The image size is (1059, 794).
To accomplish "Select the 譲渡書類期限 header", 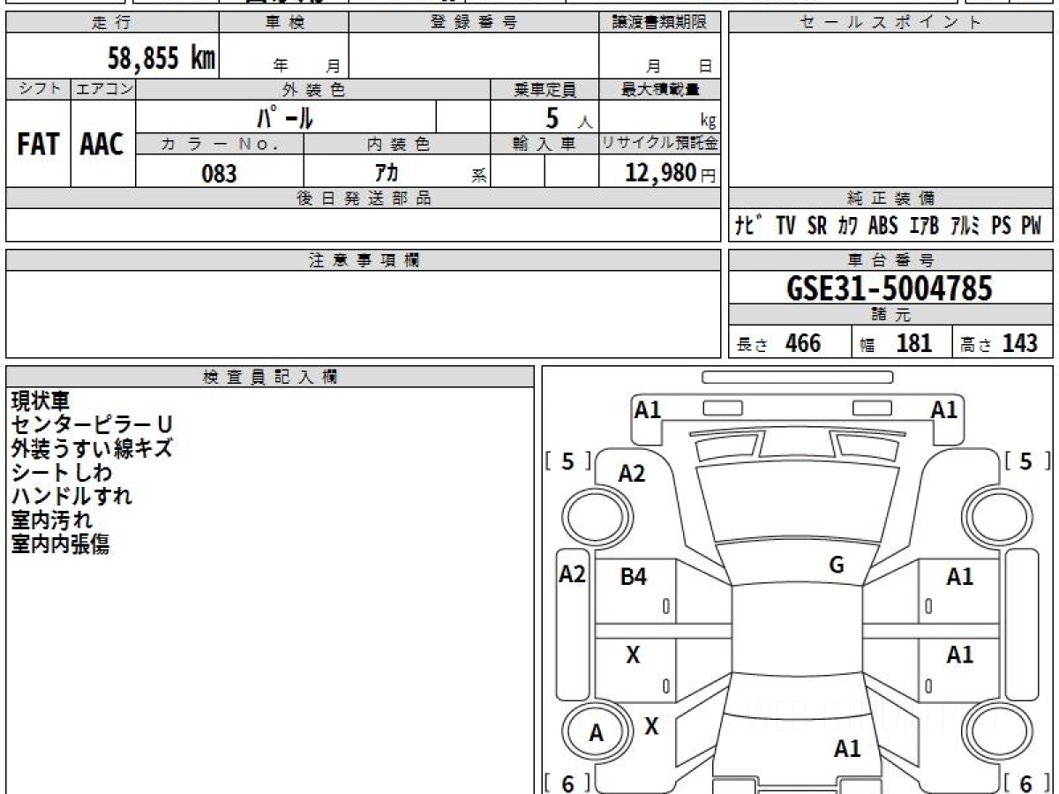I will pos(659,23).
